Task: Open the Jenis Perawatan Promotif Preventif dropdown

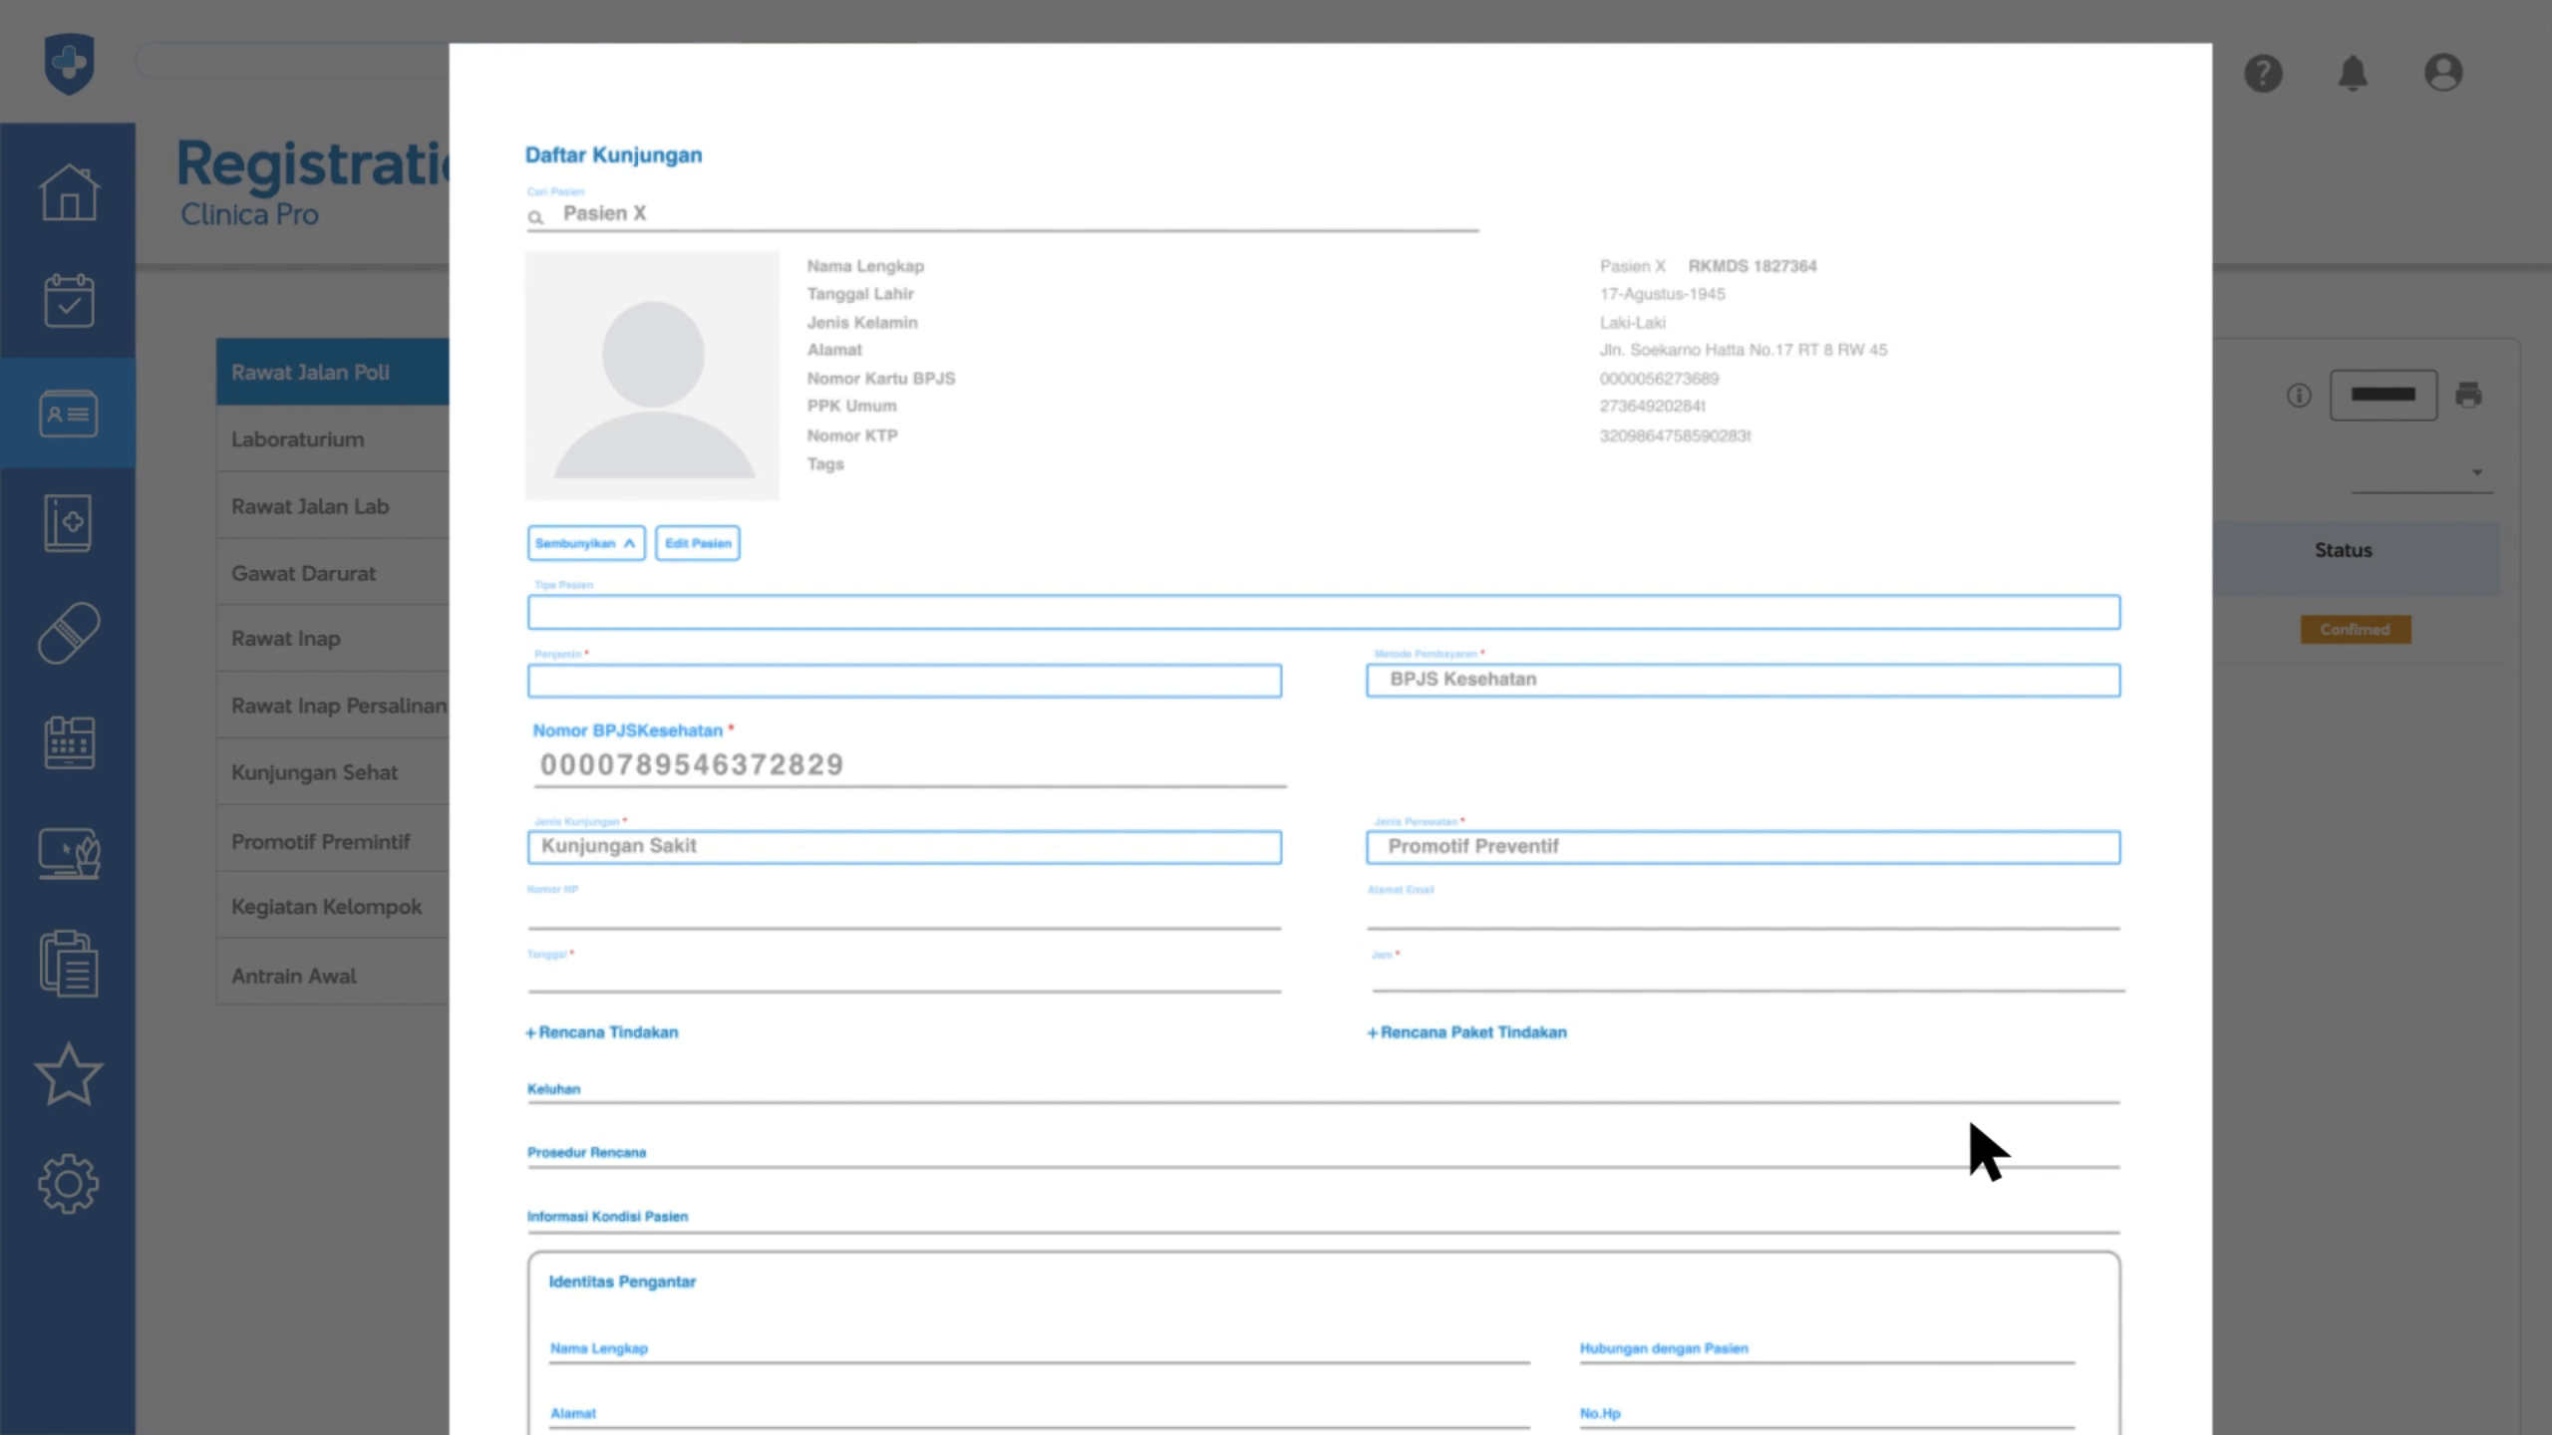Action: [1743, 847]
